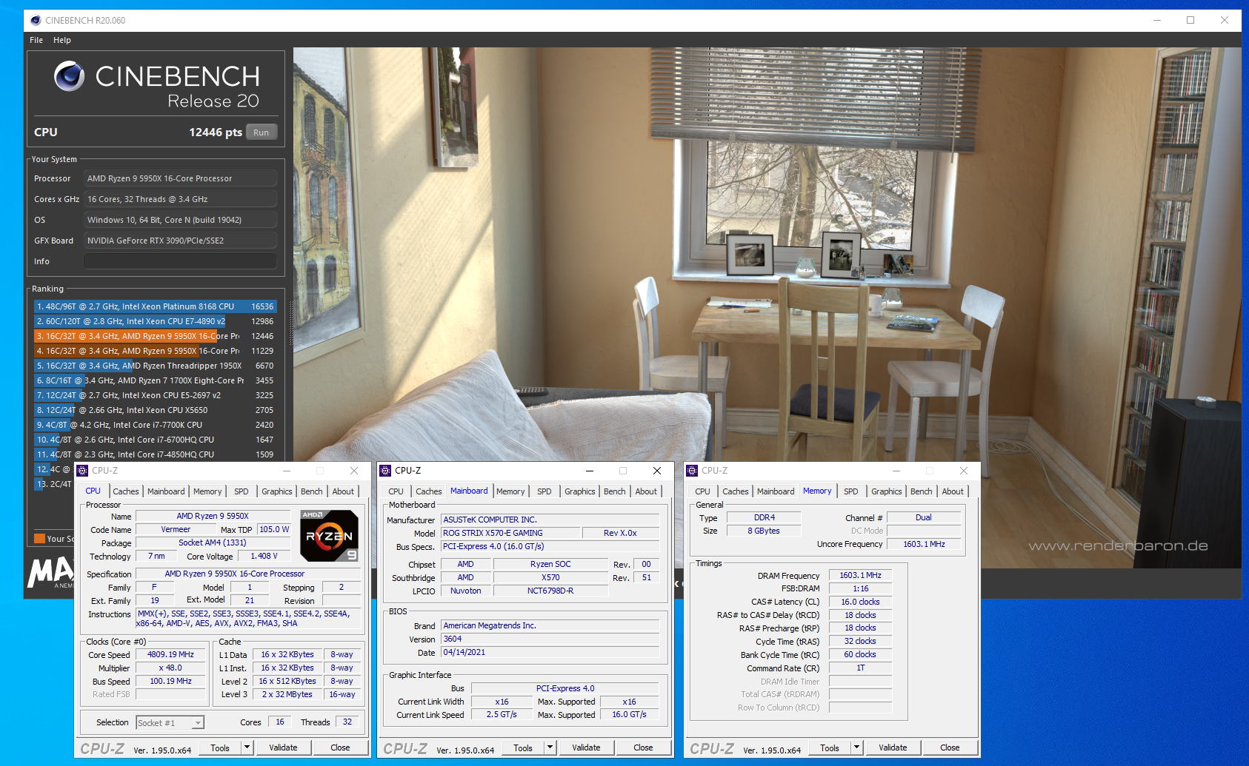
Task: Open Tools dropdown arrow in left CPU-Z window
Action: [x=247, y=747]
